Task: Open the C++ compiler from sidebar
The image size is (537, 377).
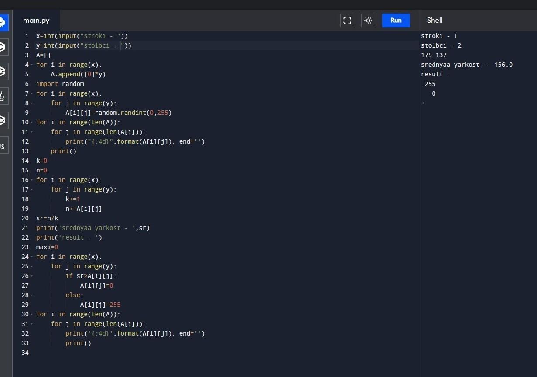Action: (x=3, y=71)
